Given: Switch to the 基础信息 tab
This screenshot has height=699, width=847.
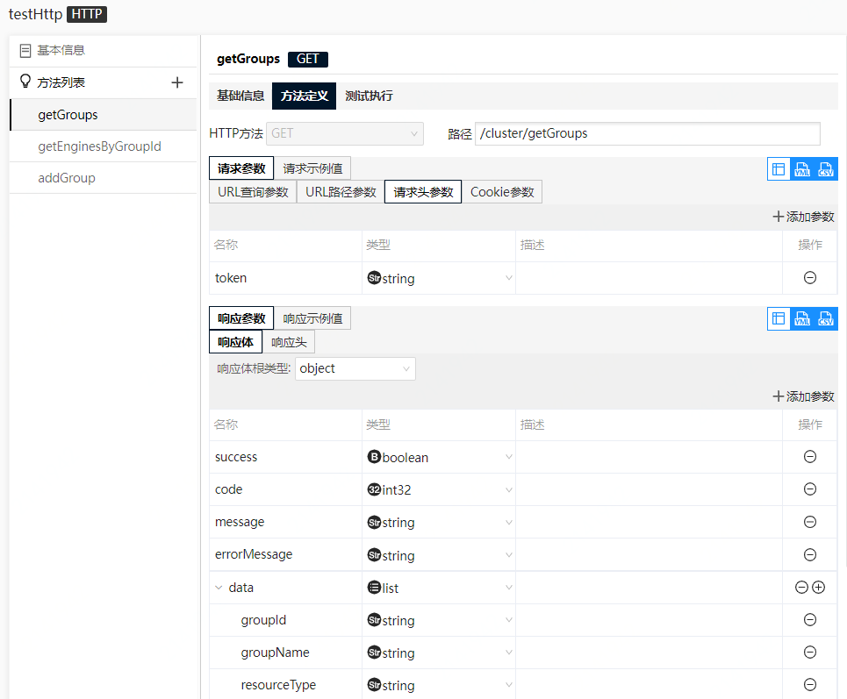Looking at the screenshot, I should (240, 96).
